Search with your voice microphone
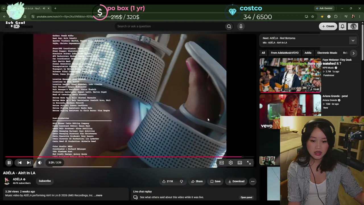364x205 pixels. tap(241, 26)
